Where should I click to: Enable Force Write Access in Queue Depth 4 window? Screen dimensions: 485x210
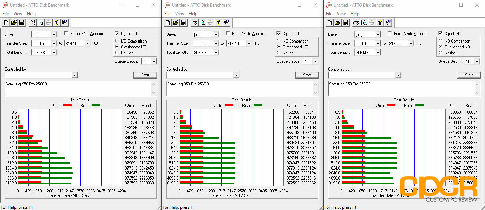click(x=228, y=34)
